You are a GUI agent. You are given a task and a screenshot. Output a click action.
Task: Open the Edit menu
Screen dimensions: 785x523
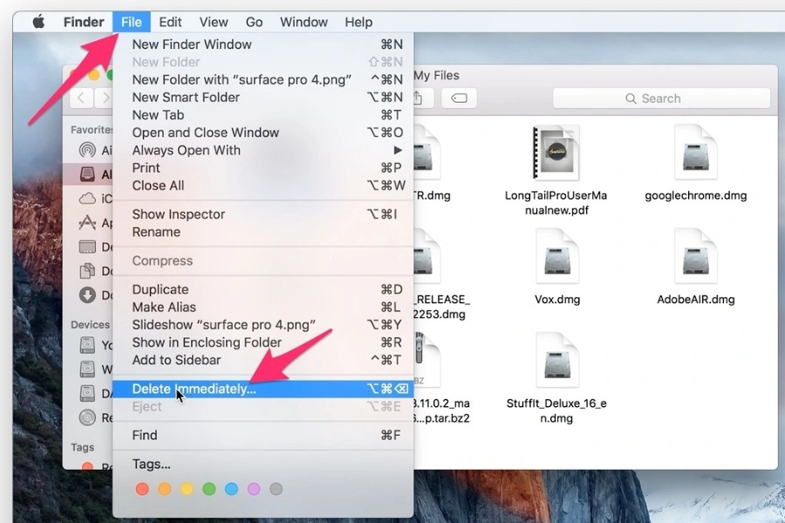[x=170, y=22]
